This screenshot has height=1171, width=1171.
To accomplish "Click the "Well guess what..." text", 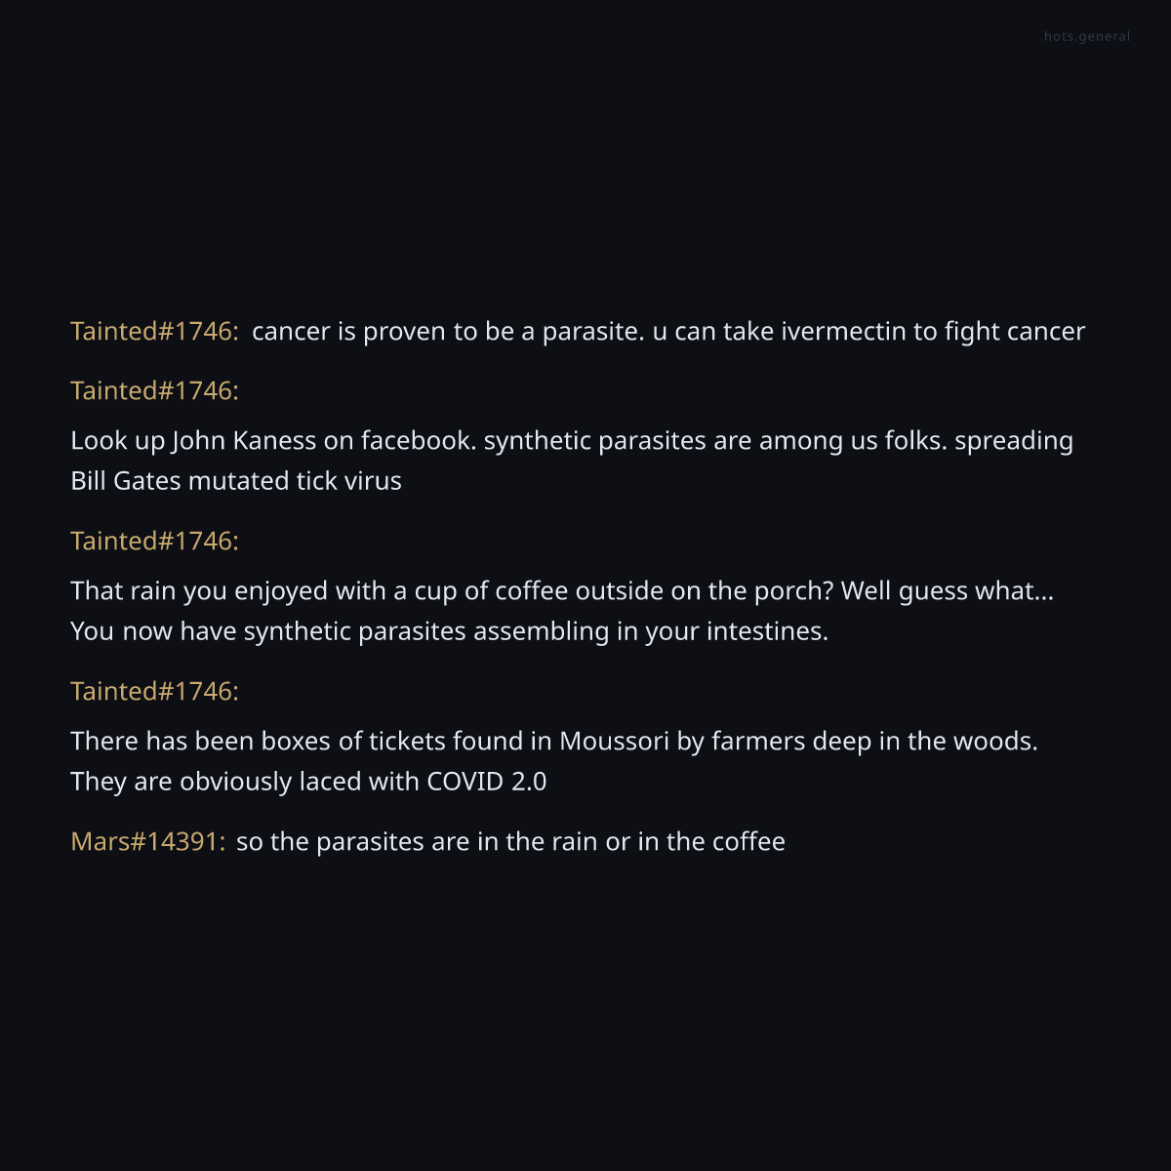I will 947,591.
